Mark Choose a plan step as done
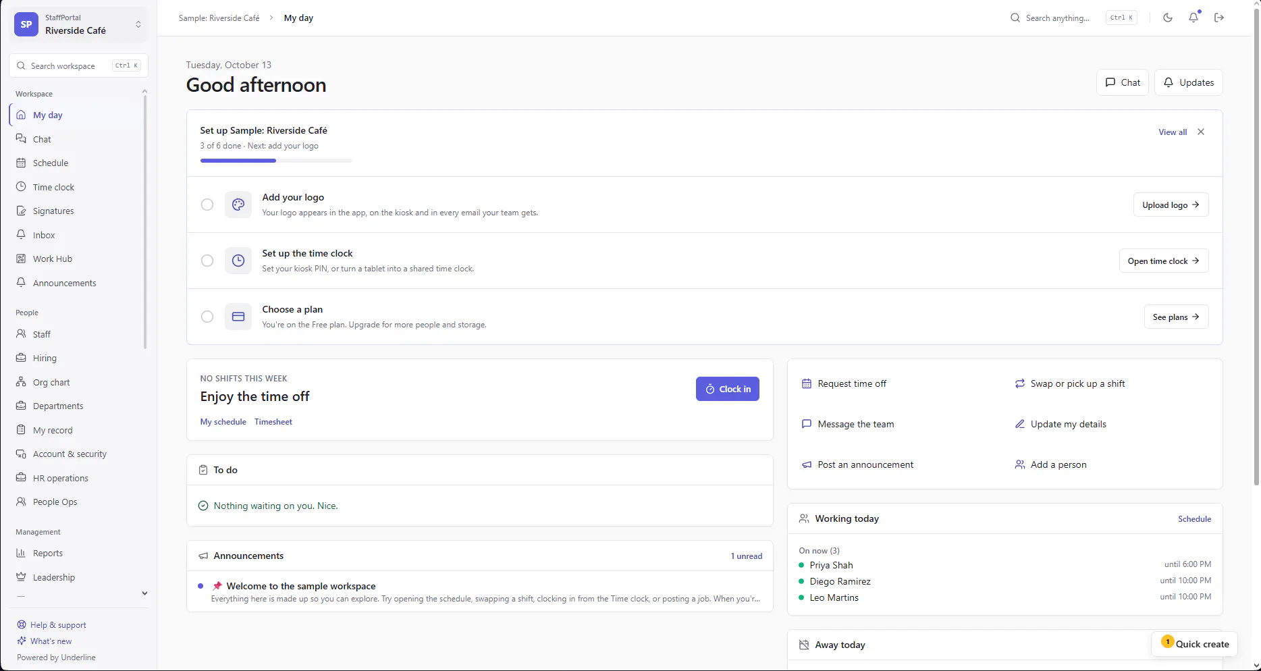The width and height of the screenshot is (1261, 671). tap(207, 317)
